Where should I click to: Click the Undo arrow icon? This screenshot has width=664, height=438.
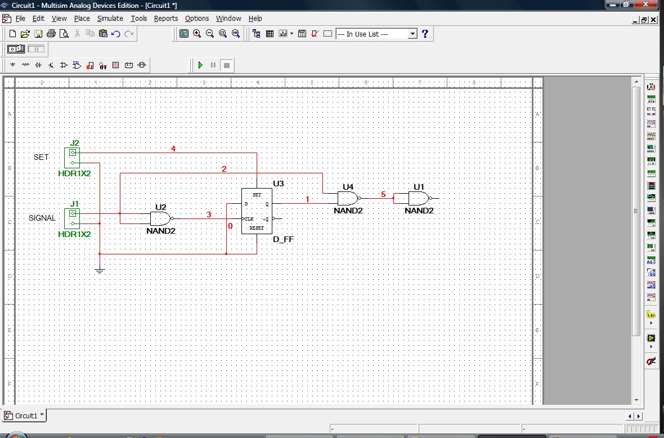coord(116,34)
